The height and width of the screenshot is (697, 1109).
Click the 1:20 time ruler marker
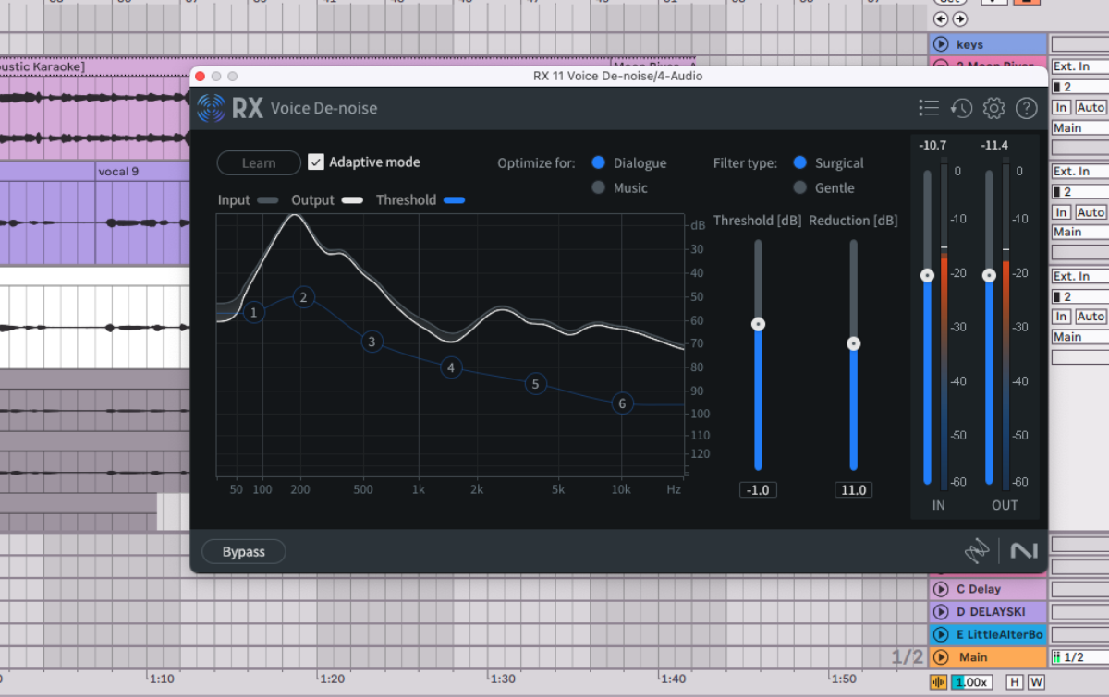(331, 679)
